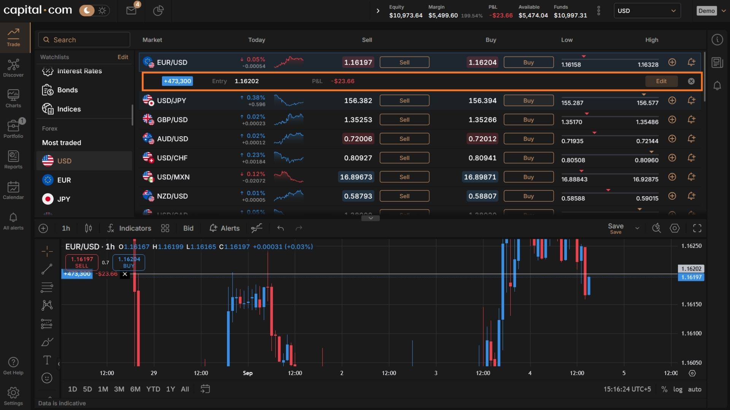730x410 pixels.
Task: Select the Text annotation tool
Action: click(x=47, y=360)
